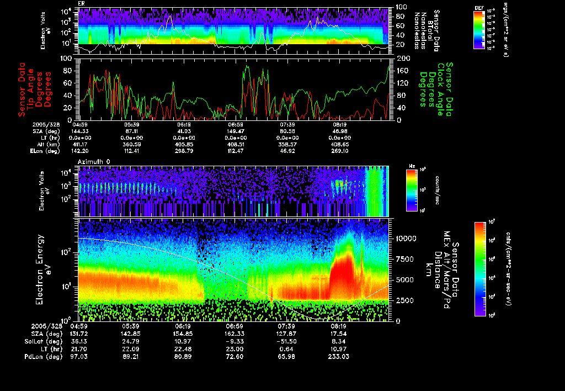Click ELon value 298.79
565x391 pixels.
[184, 151]
